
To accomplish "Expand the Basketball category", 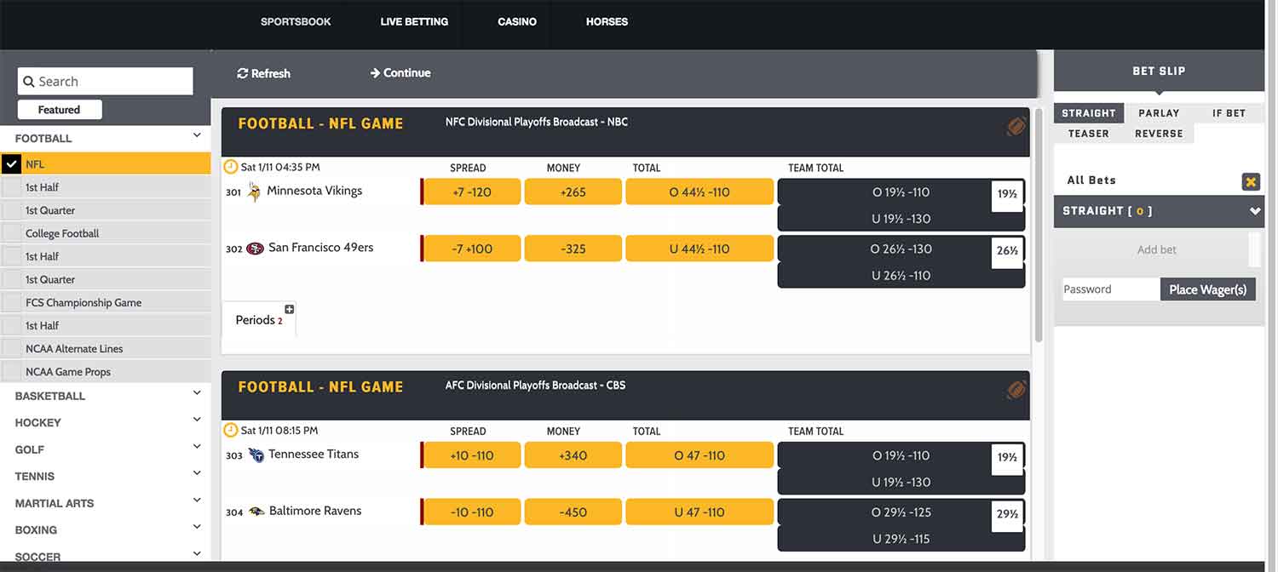I will point(197,394).
